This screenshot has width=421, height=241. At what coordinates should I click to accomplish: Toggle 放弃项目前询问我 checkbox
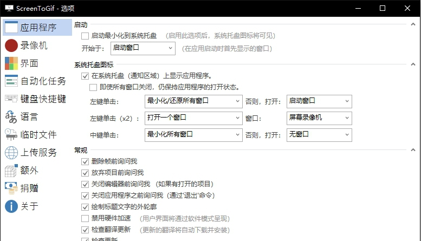tap(85, 173)
